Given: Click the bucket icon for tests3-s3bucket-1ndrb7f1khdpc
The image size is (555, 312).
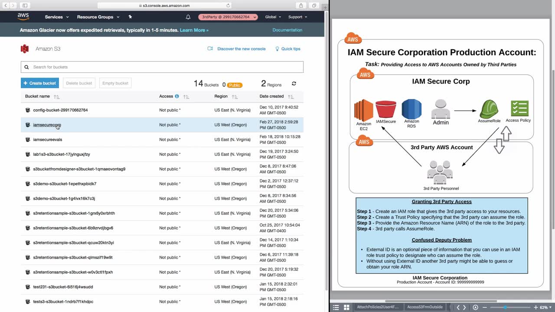Looking at the screenshot, I should coord(28,302).
